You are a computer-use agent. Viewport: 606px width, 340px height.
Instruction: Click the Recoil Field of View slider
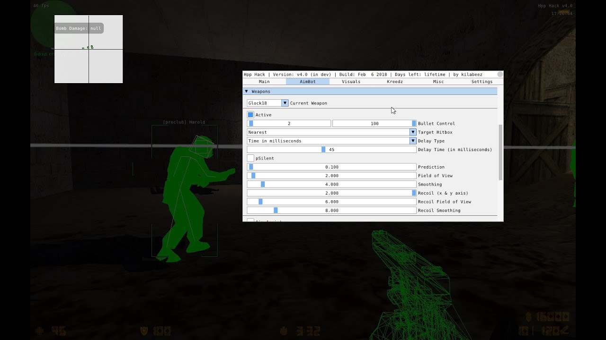pos(331,202)
